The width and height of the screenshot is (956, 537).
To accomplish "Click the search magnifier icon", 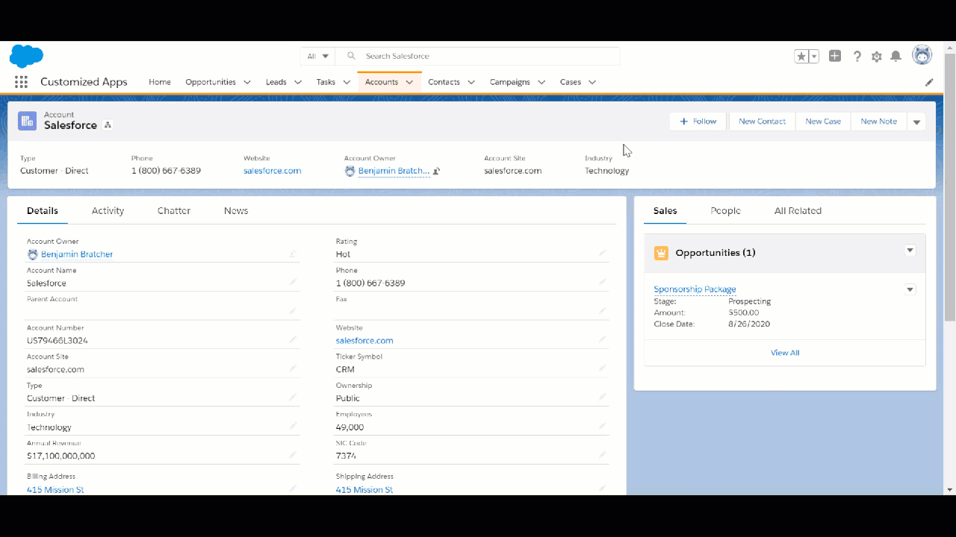I will [x=351, y=56].
